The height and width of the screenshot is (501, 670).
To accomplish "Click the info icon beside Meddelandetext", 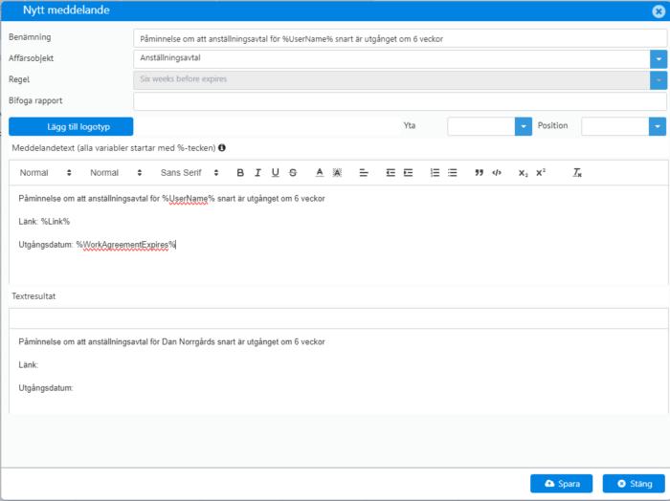I will 222,147.
